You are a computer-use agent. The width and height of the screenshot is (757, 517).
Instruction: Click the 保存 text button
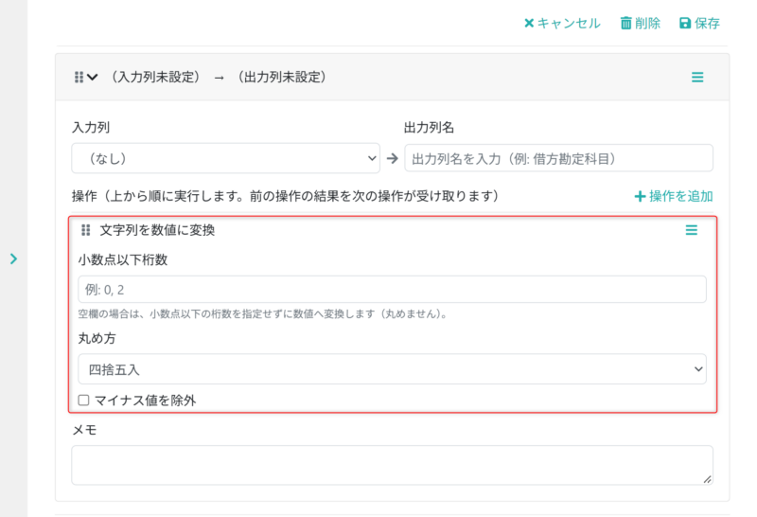[707, 23]
